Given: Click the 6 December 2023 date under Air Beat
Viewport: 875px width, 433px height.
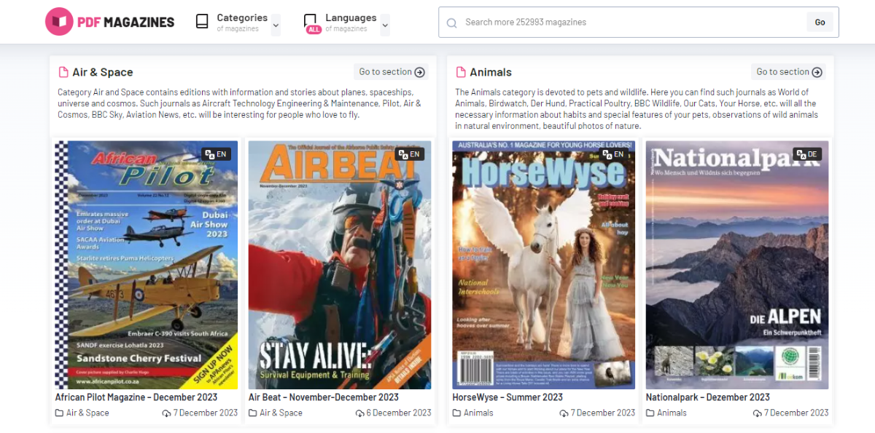Looking at the screenshot, I should 399,413.
